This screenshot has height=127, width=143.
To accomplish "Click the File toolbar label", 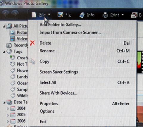I will point(42,15).
